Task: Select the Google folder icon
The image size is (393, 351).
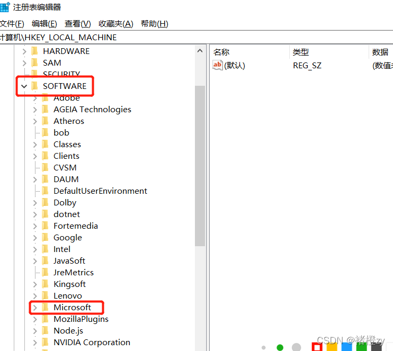Action: [45, 238]
